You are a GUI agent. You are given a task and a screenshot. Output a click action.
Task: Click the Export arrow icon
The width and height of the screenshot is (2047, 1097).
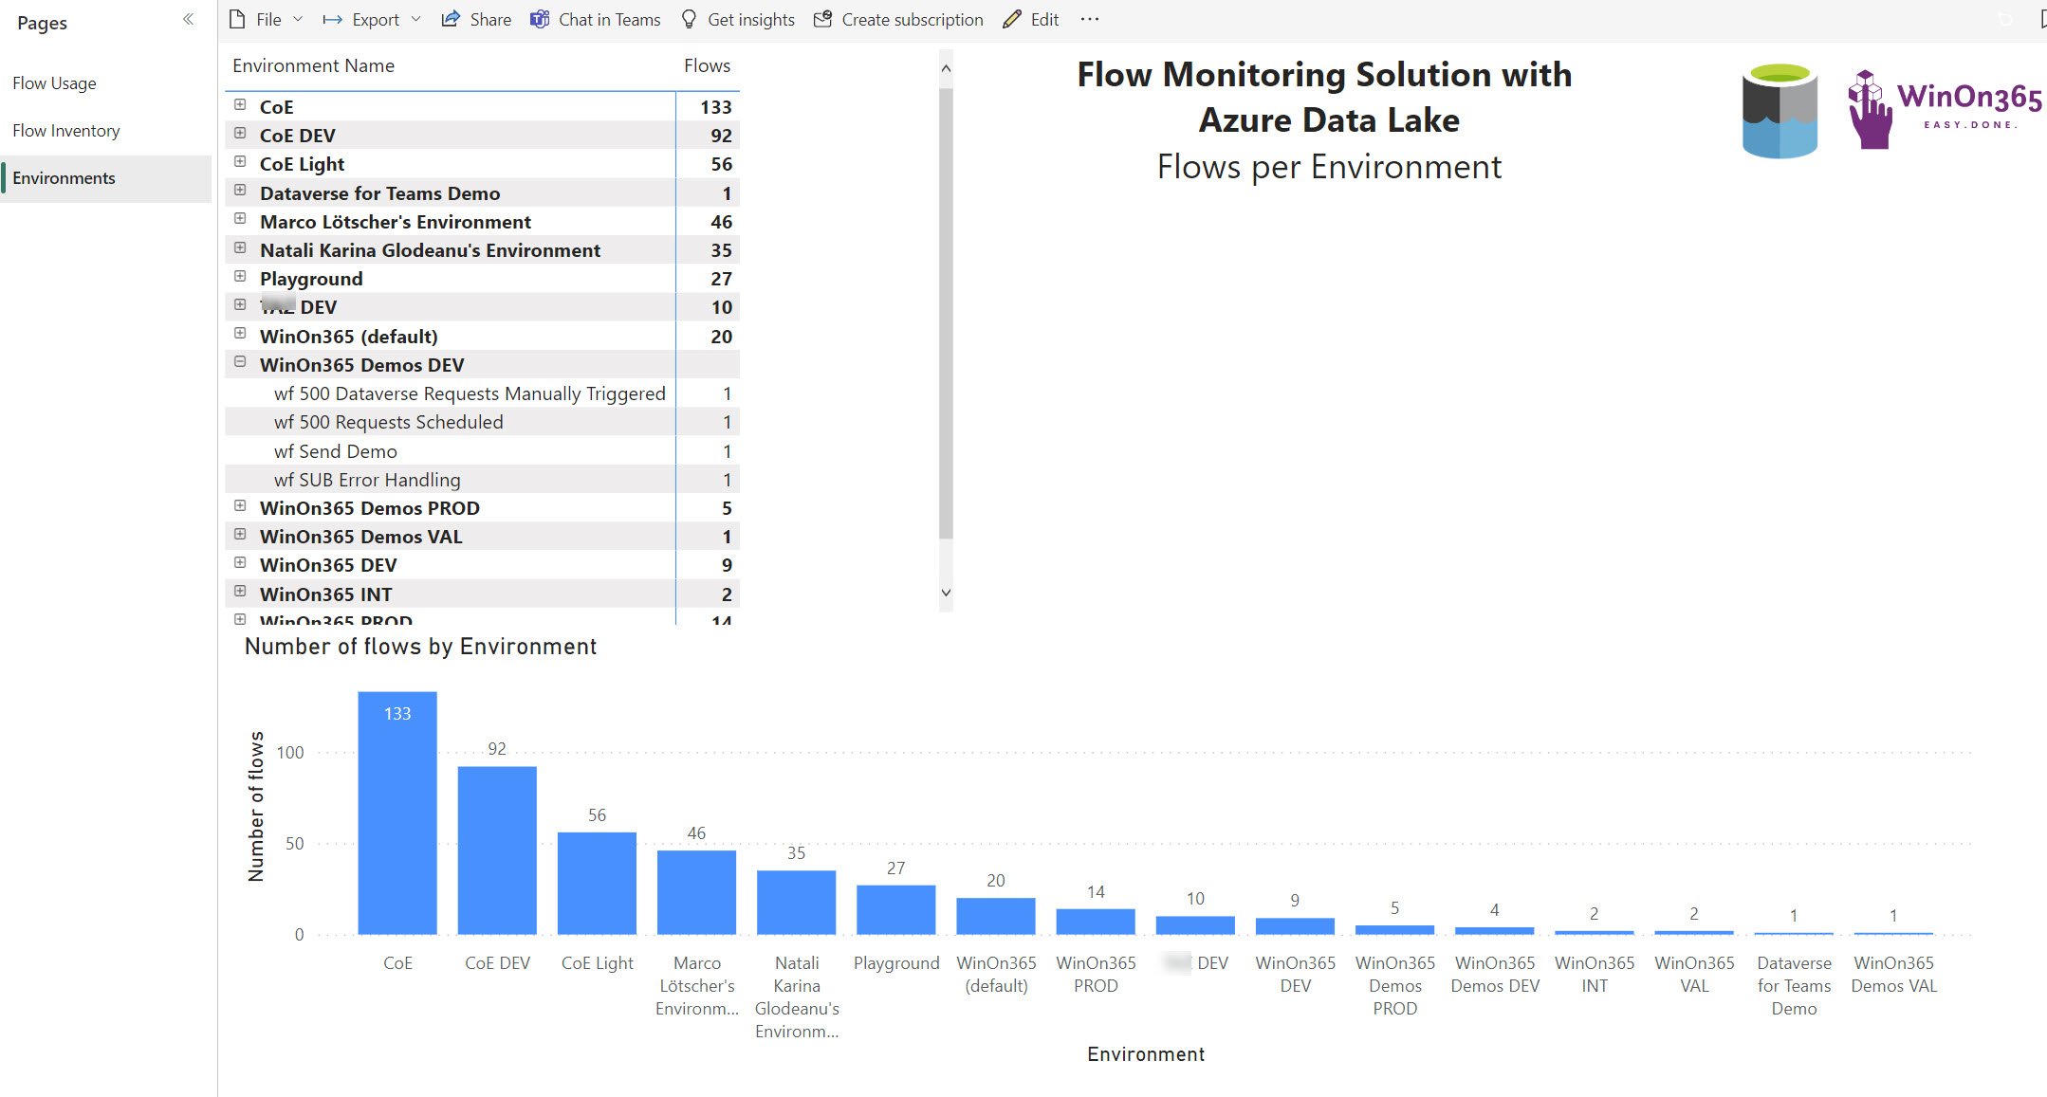332,19
